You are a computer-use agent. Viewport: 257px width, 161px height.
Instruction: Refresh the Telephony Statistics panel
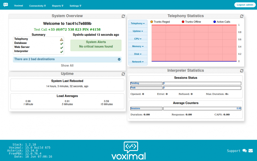[x=242, y=16]
